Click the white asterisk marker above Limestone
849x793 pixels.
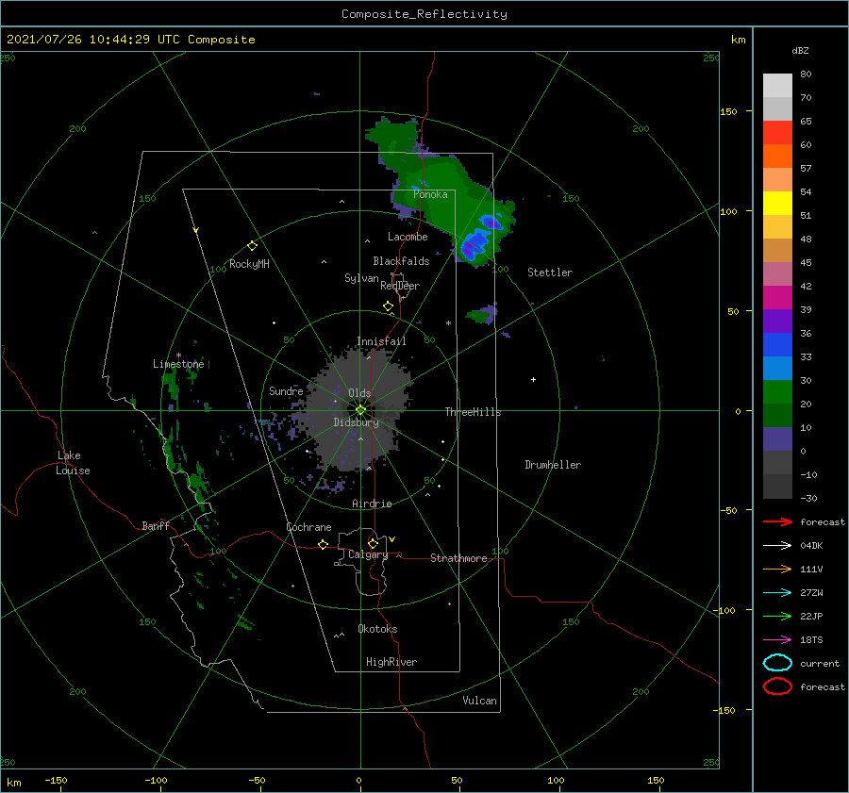(178, 355)
